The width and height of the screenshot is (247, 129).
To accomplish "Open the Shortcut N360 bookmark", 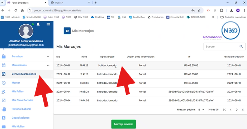I will tap(32, 17).
